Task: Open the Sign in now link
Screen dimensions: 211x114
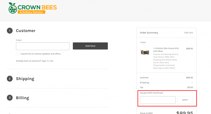Action: click(48, 61)
